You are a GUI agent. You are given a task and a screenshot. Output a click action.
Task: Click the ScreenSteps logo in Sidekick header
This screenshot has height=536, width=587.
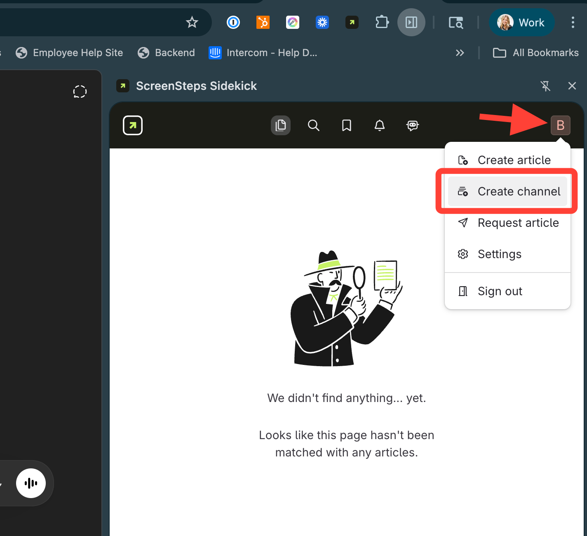tap(133, 125)
